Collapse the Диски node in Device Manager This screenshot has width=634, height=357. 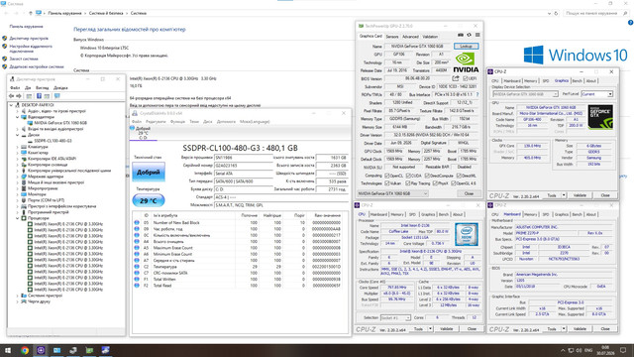click(x=18, y=135)
